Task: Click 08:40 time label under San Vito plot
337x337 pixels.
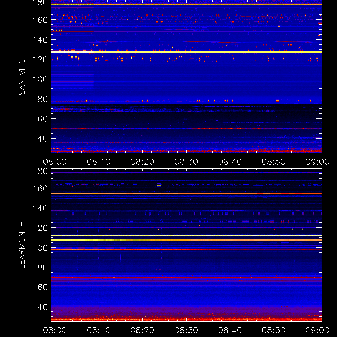Action: (x=230, y=162)
